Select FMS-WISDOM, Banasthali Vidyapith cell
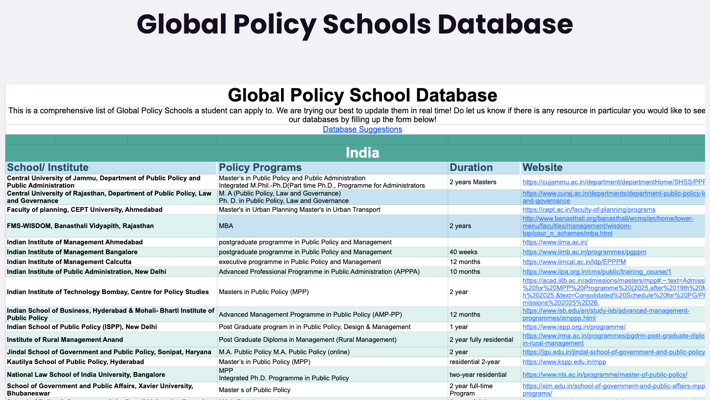710x400 pixels. point(111,226)
